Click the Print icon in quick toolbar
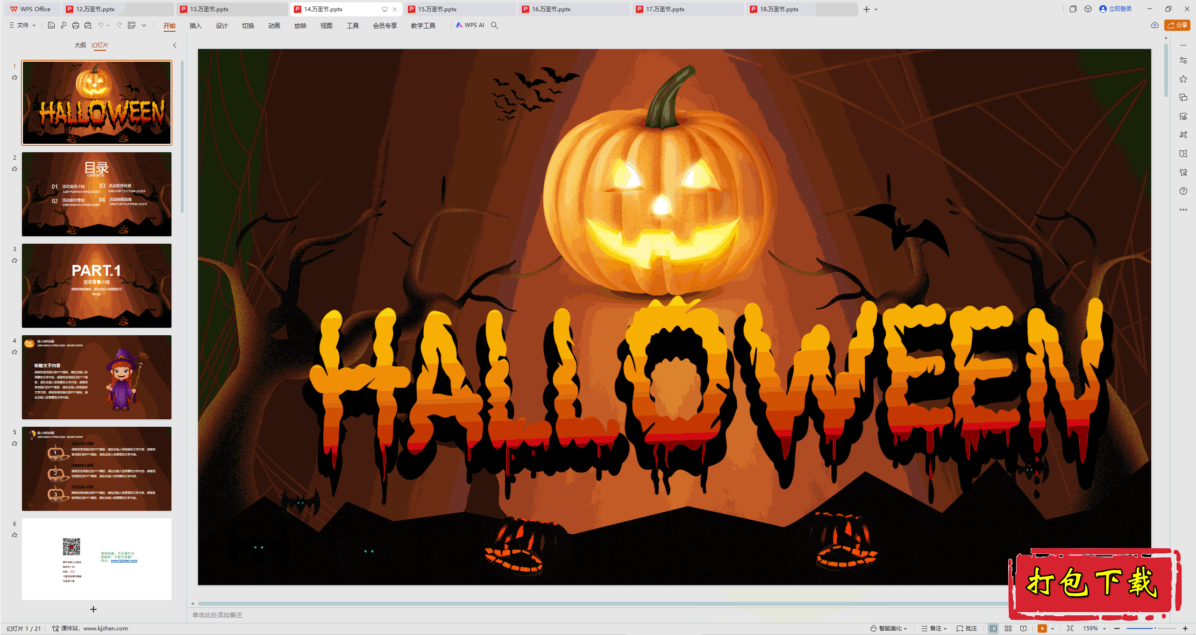Viewport: 1196px width, 635px height. point(76,25)
